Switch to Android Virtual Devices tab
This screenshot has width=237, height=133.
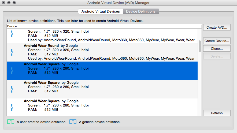[x=101, y=12]
